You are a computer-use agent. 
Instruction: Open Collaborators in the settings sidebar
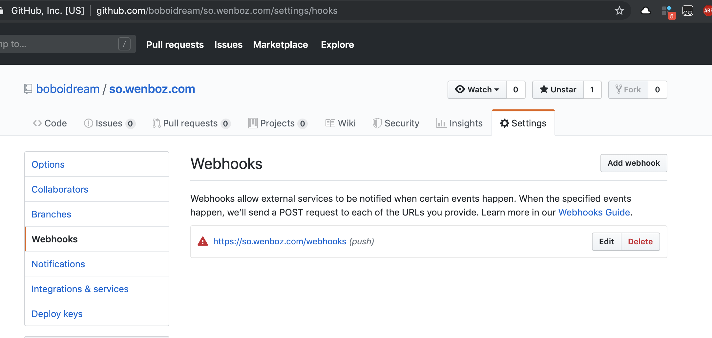[x=97, y=189]
